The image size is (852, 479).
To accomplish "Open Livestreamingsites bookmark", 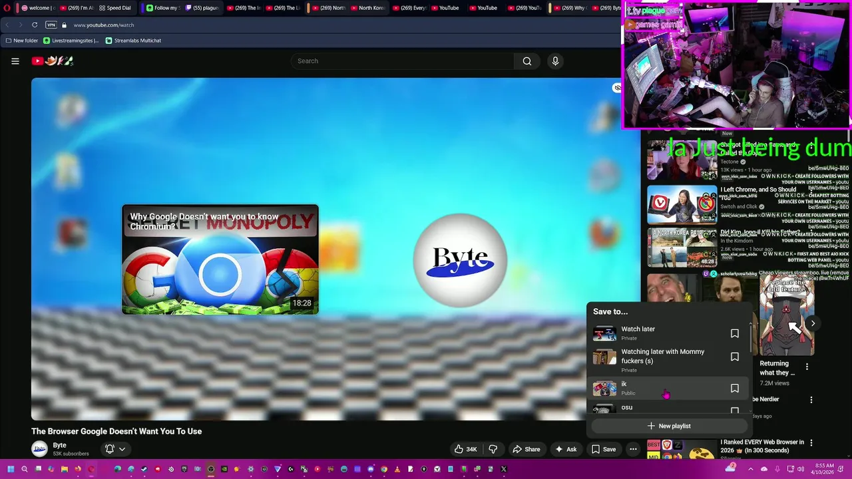I will [71, 41].
